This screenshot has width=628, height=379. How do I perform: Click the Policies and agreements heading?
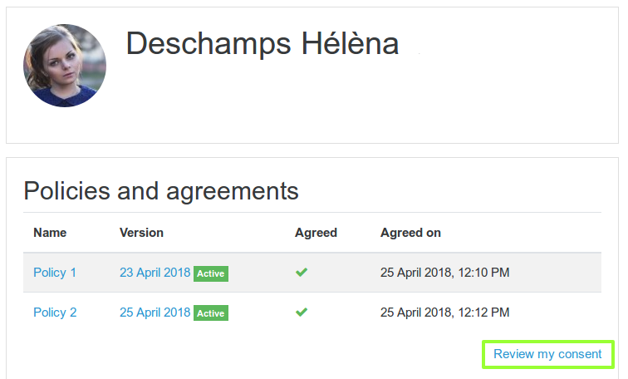[x=161, y=190]
